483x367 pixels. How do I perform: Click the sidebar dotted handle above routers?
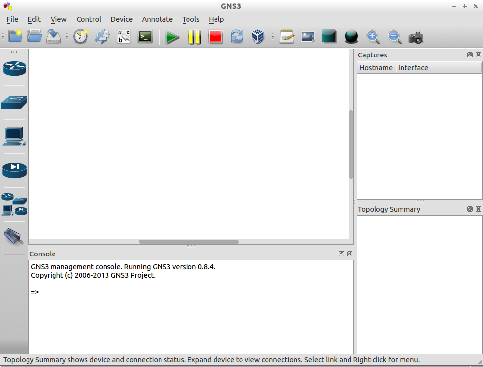[14, 52]
